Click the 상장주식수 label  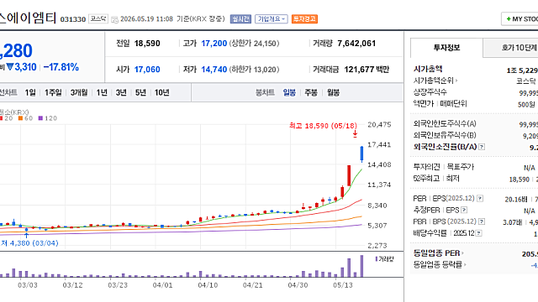(x=430, y=92)
